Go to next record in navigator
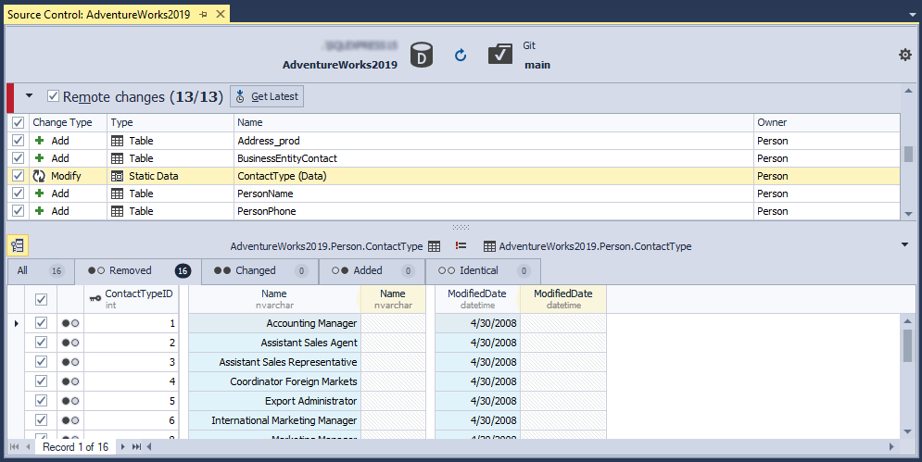This screenshot has height=462, width=922. pos(122,446)
